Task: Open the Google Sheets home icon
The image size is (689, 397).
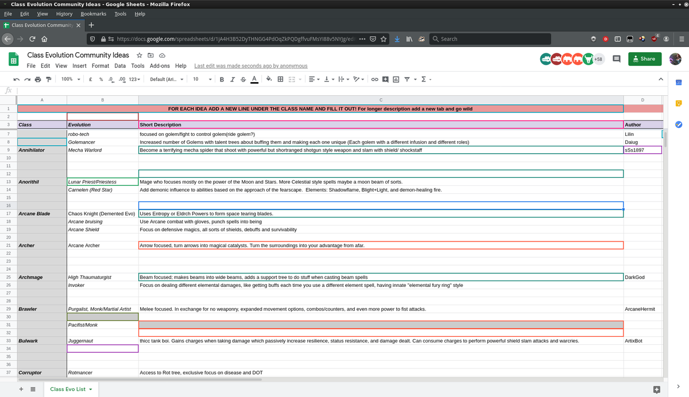Action: (13, 60)
